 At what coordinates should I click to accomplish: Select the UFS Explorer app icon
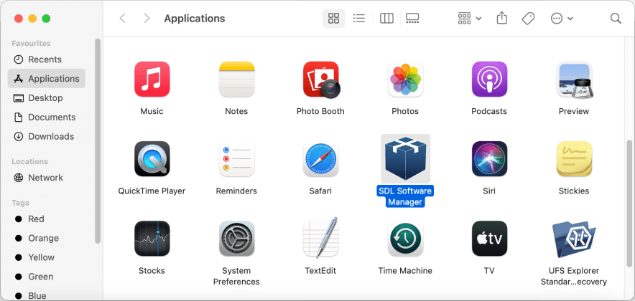573,239
